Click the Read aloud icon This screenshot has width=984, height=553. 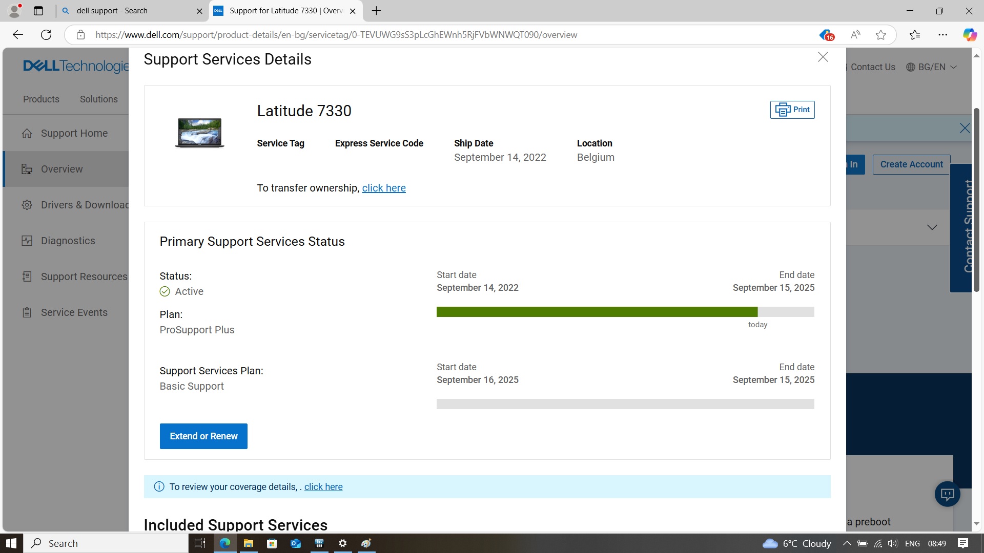click(x=855, y=35)
